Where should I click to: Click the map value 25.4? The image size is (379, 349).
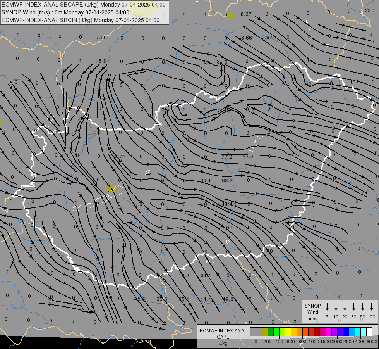coord(184,299)
